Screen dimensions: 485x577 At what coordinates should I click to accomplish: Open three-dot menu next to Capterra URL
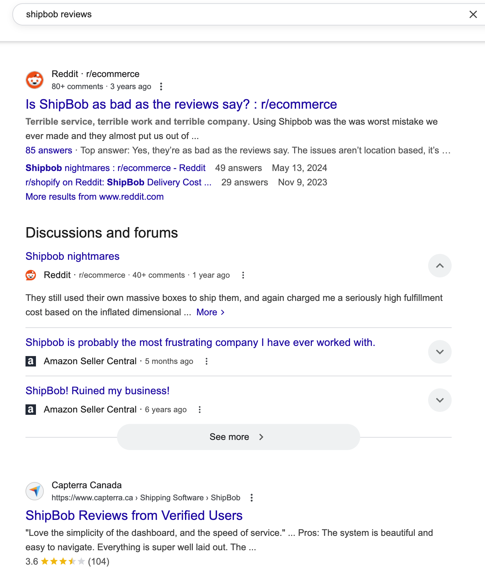pos(251,498)
